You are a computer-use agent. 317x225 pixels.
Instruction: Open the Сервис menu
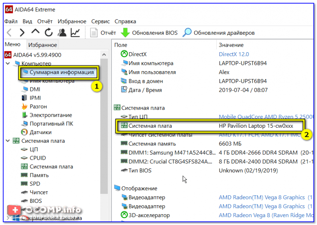pos(101,21)
